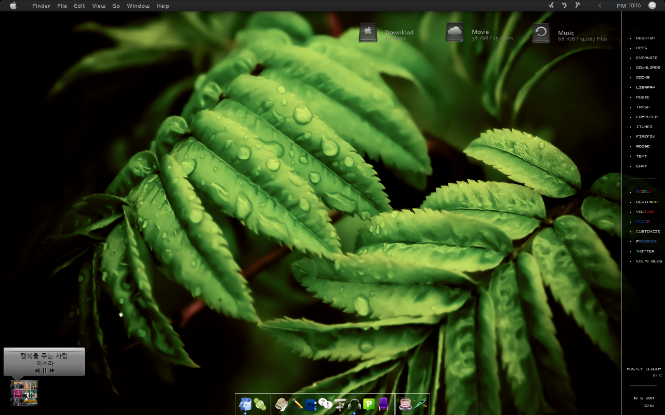
Task: Open EDL'S BLOG link
Action: (649, 261)
